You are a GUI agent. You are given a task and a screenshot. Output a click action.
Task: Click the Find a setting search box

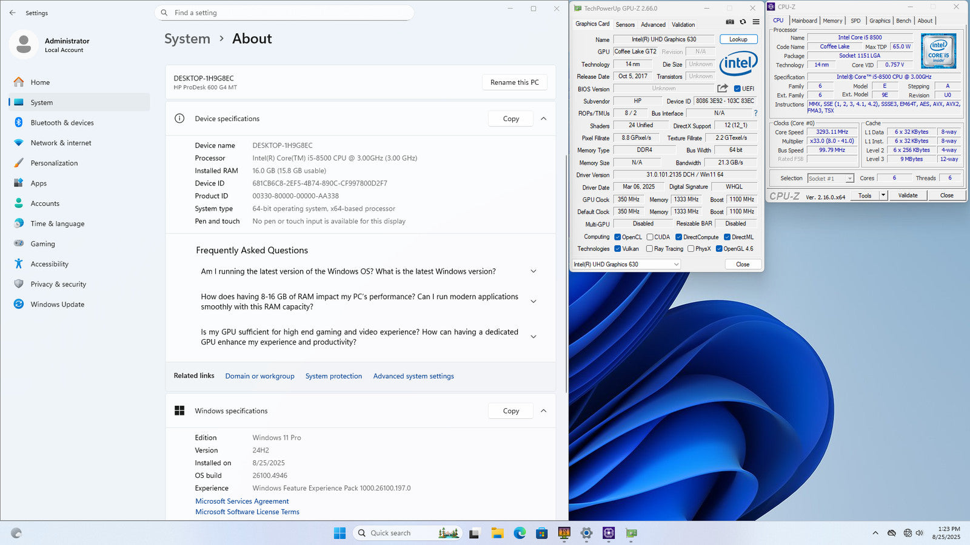coord(285,13)
